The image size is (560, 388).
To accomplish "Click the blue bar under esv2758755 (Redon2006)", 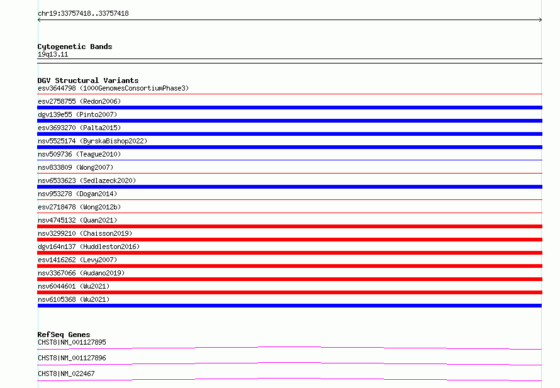I will point(289,108).
